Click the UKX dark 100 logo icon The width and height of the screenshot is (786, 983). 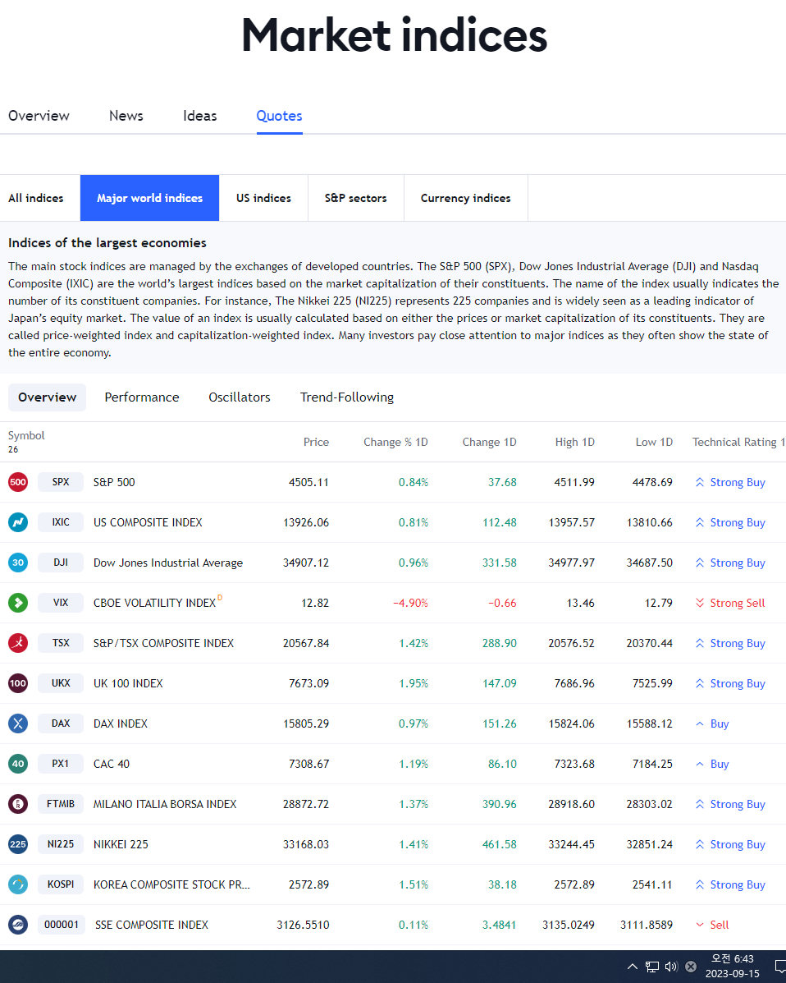[x=18, y=682]
